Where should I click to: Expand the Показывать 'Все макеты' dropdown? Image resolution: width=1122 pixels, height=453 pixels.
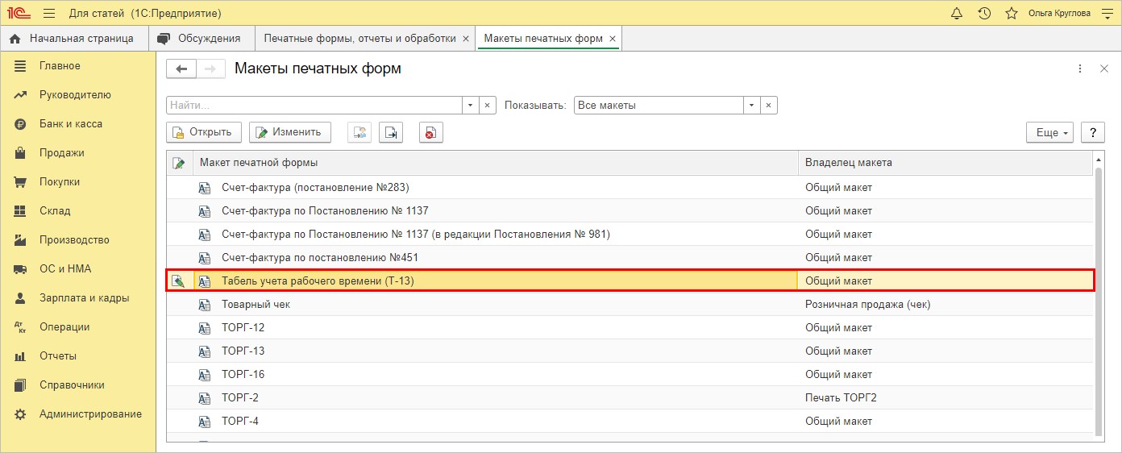pyautogui.click(x=751, y=106)
